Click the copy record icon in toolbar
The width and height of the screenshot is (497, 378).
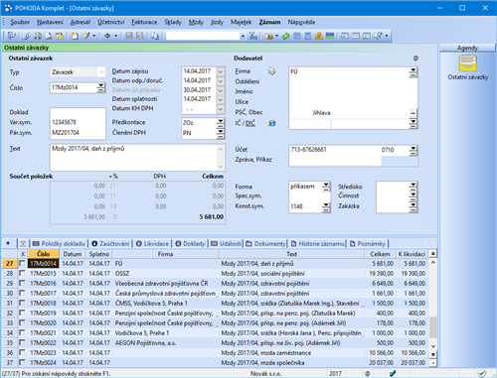pyautogui.click(x=155, y=36)
